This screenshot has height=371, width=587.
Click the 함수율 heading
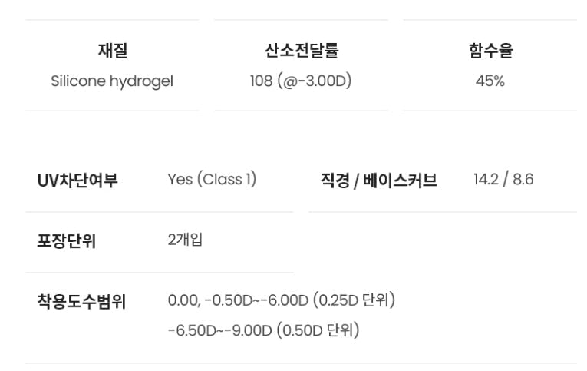coord(490,51)
